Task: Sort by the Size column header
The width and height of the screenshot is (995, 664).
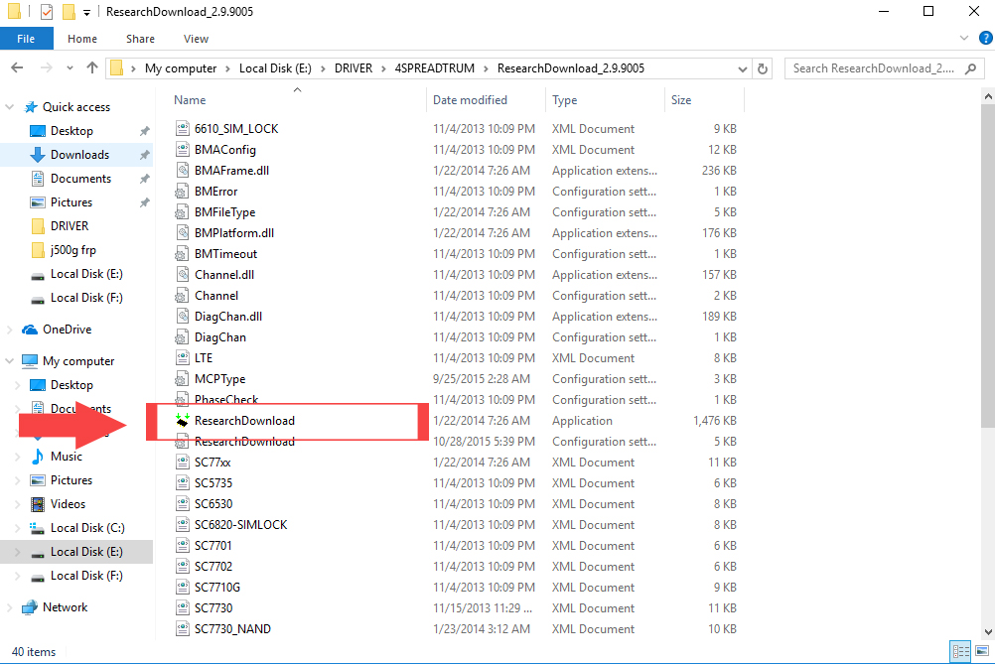Action: click(x=681, y=100)
